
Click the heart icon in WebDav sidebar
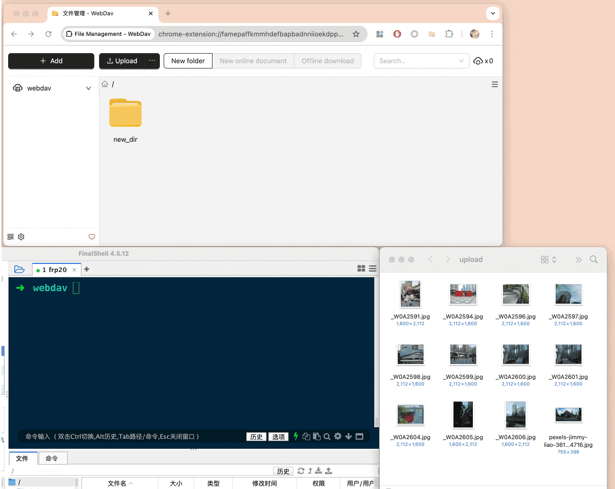click(x=92, y=237)
